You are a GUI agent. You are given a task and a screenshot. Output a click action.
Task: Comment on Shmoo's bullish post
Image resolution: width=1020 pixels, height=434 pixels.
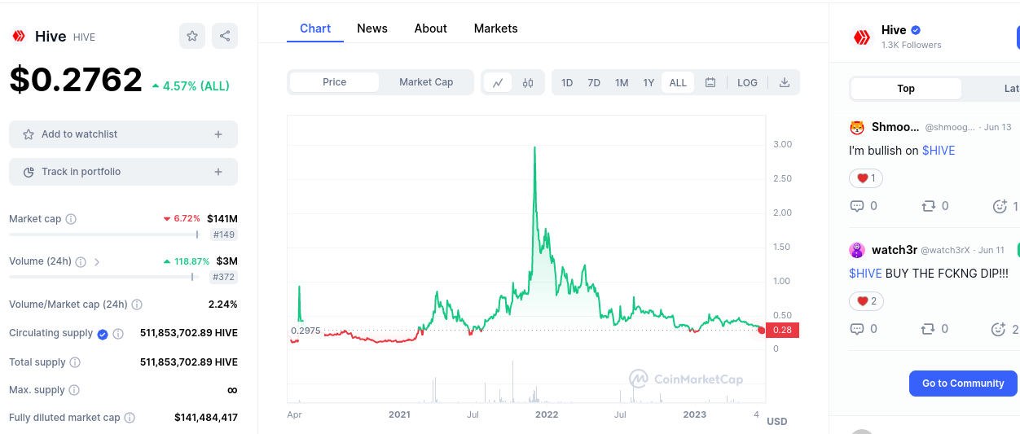tap(857, 206)
